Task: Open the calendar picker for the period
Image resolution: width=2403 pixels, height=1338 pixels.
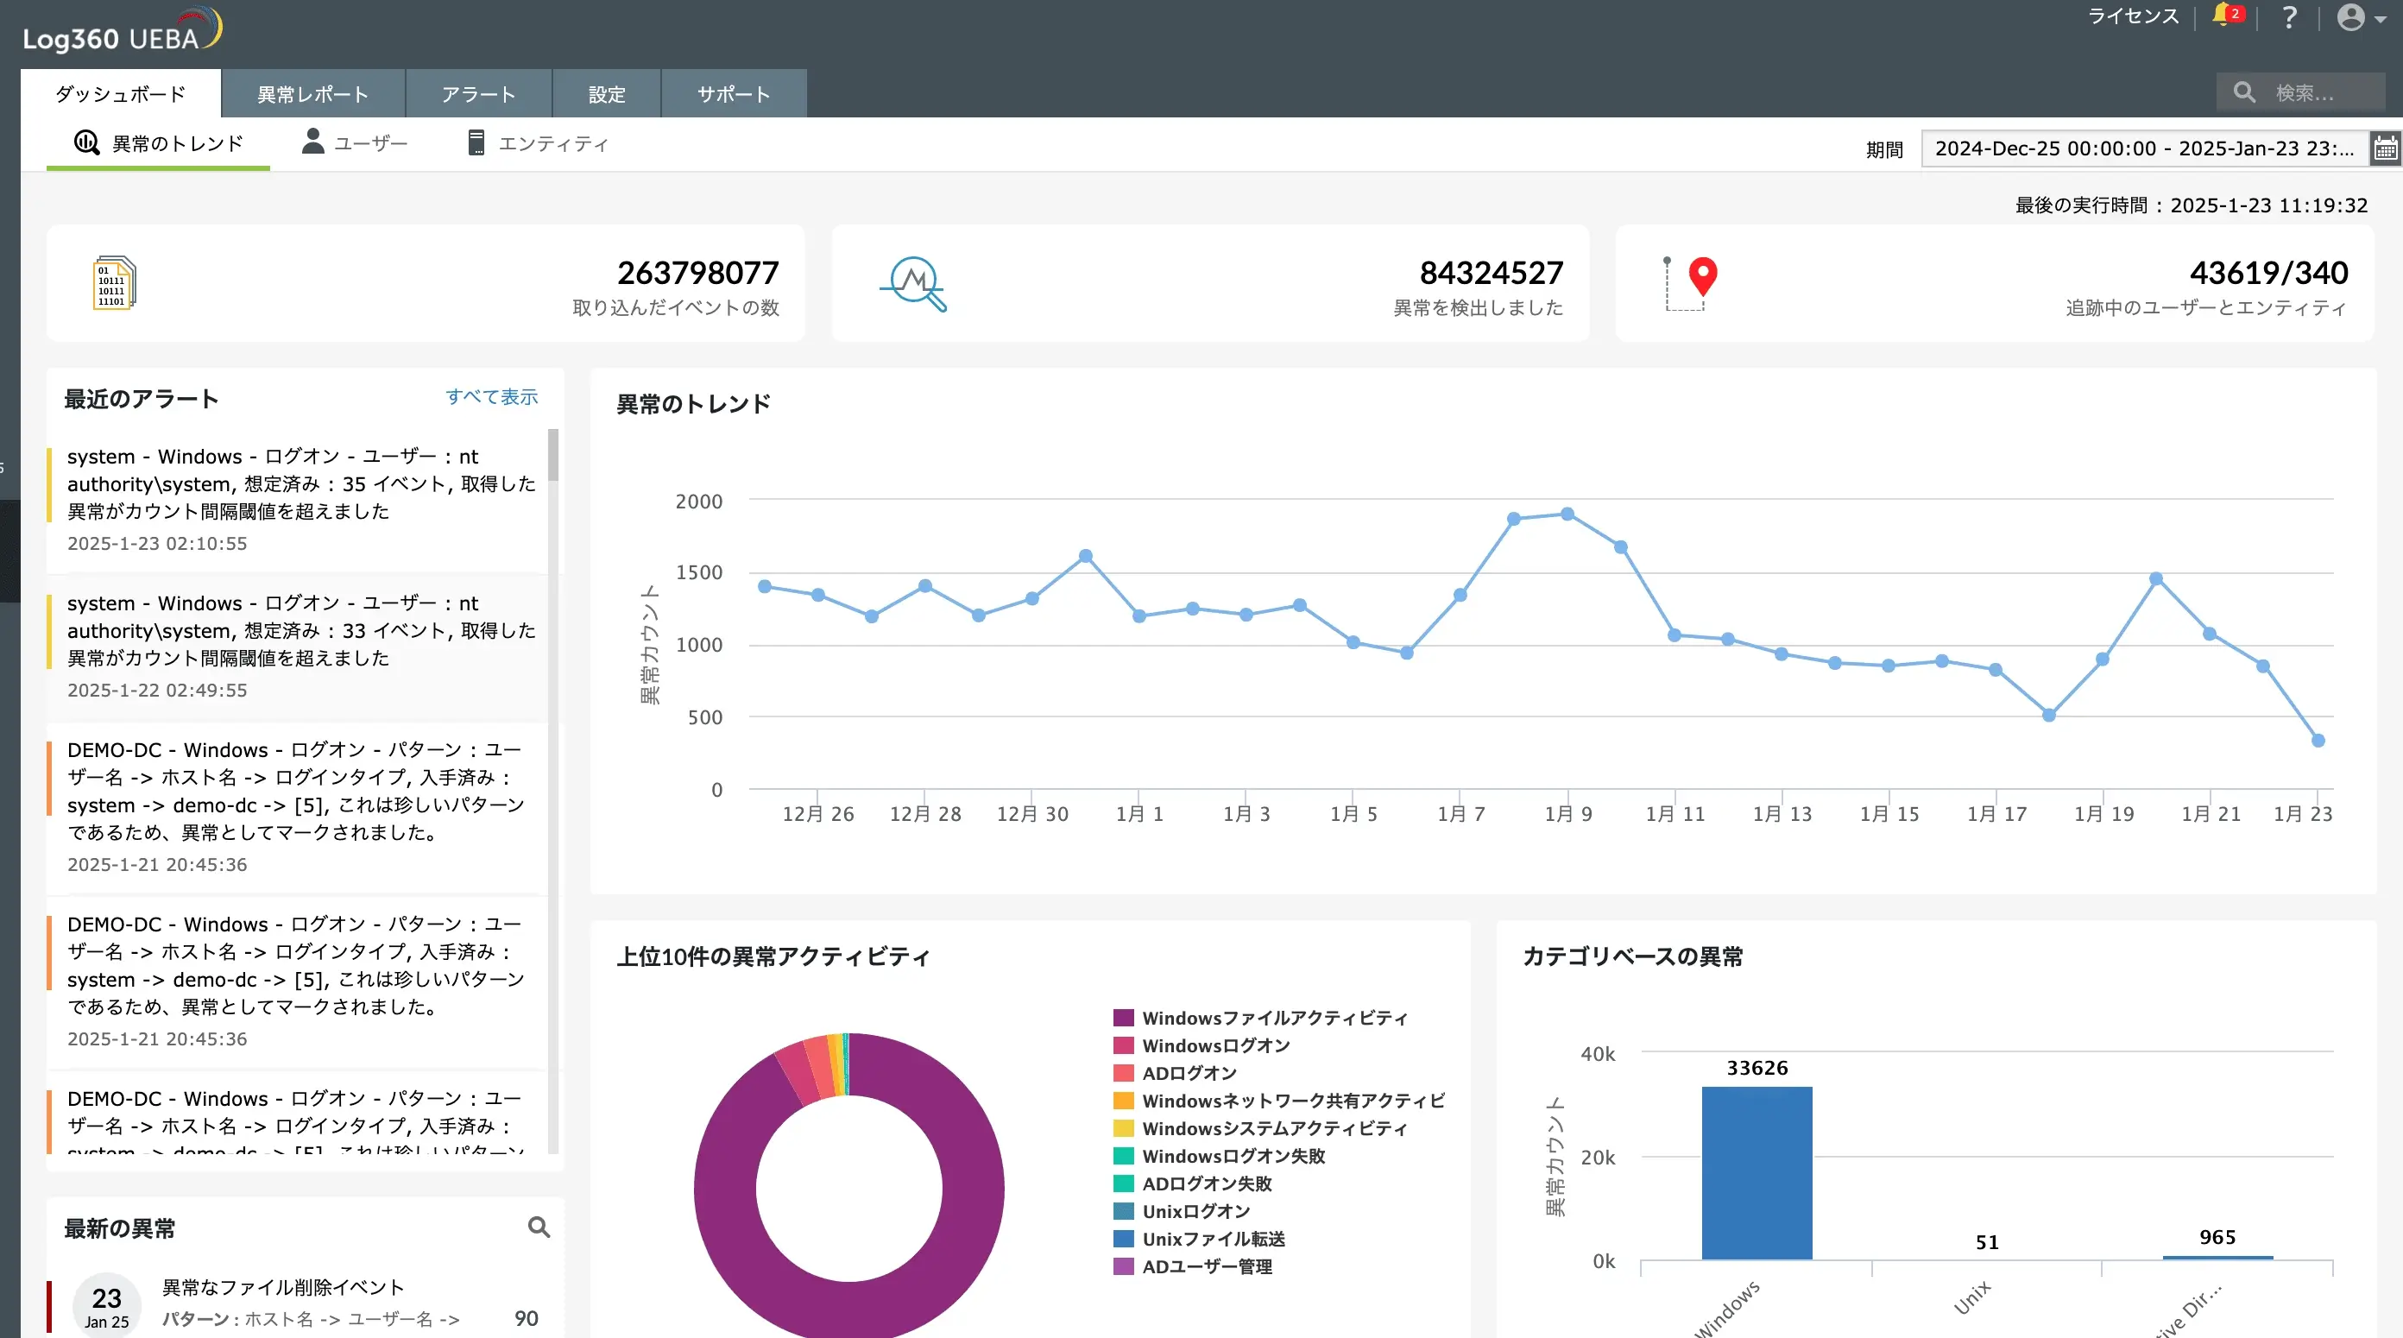Action: tap(2385, 148)
